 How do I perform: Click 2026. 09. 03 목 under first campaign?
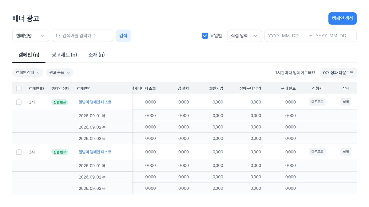click(x=92, y=138)
